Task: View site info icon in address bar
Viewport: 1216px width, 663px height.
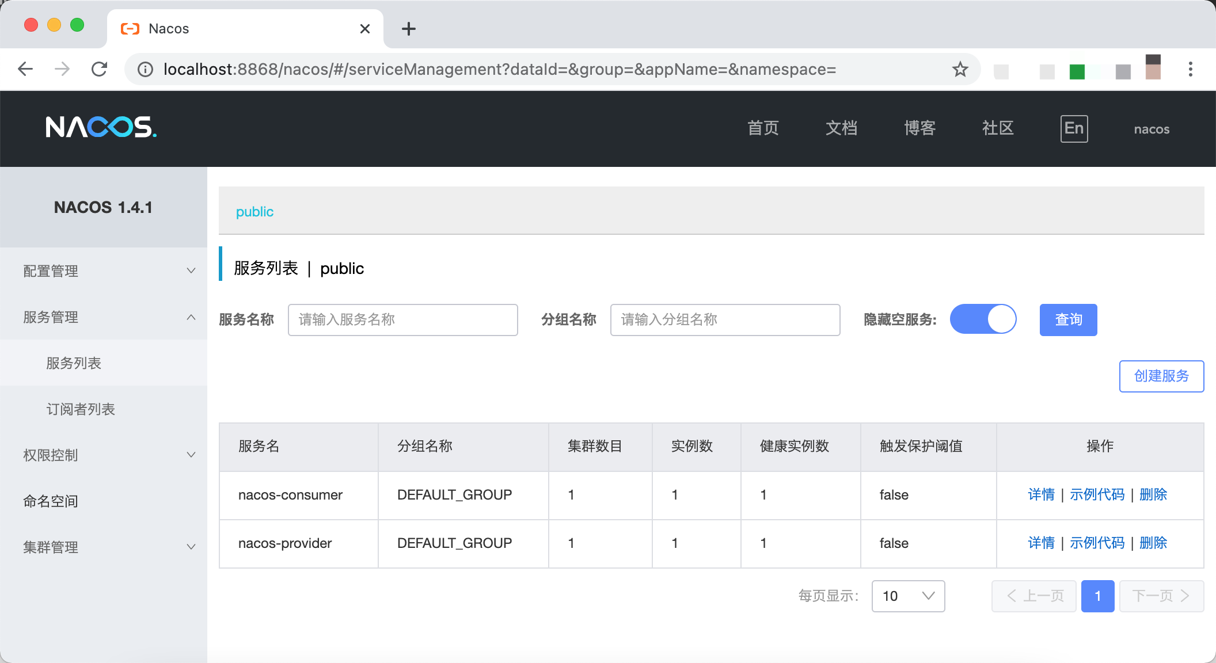Action: tap(145, 70)
